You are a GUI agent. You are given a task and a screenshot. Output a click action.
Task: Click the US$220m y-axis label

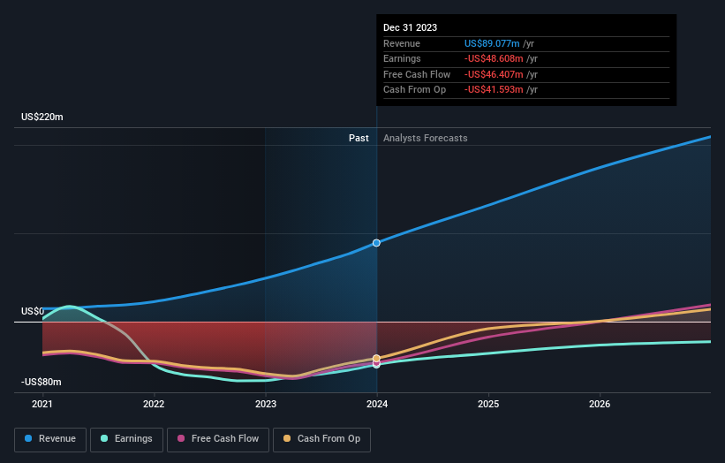(x=42, y=117)
